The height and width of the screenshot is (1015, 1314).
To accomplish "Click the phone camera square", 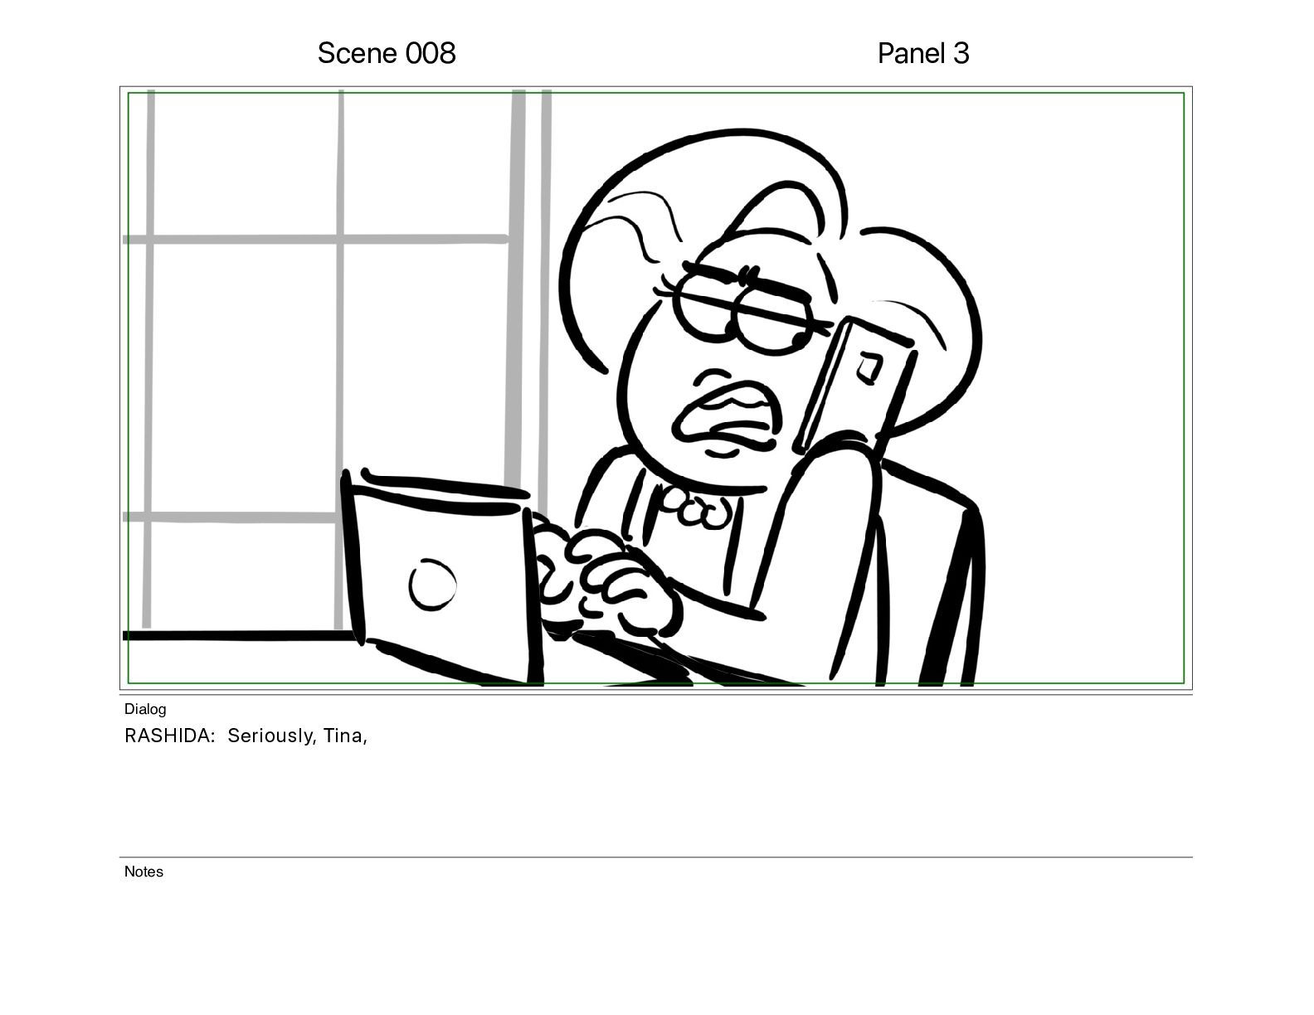I will (x=869, y=368).
